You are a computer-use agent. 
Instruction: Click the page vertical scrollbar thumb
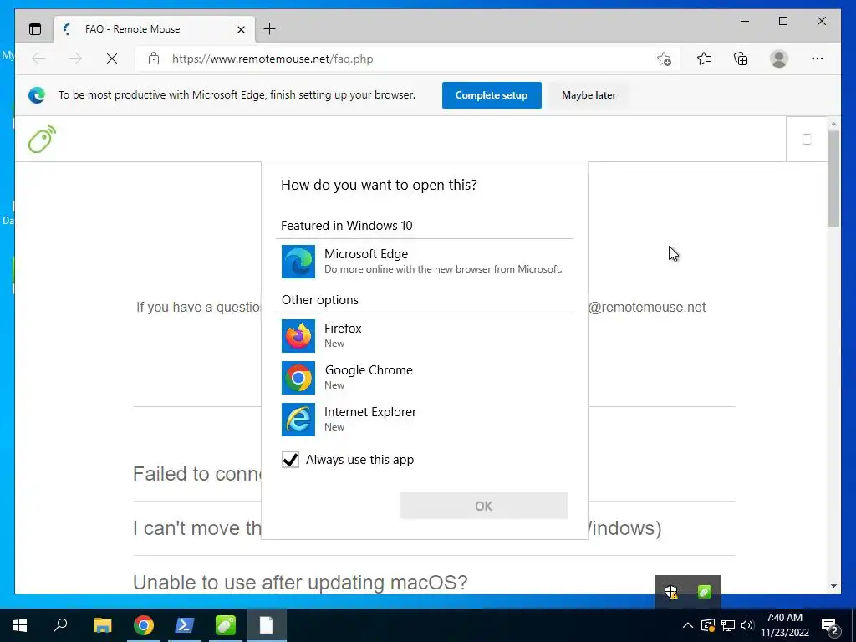833,178
